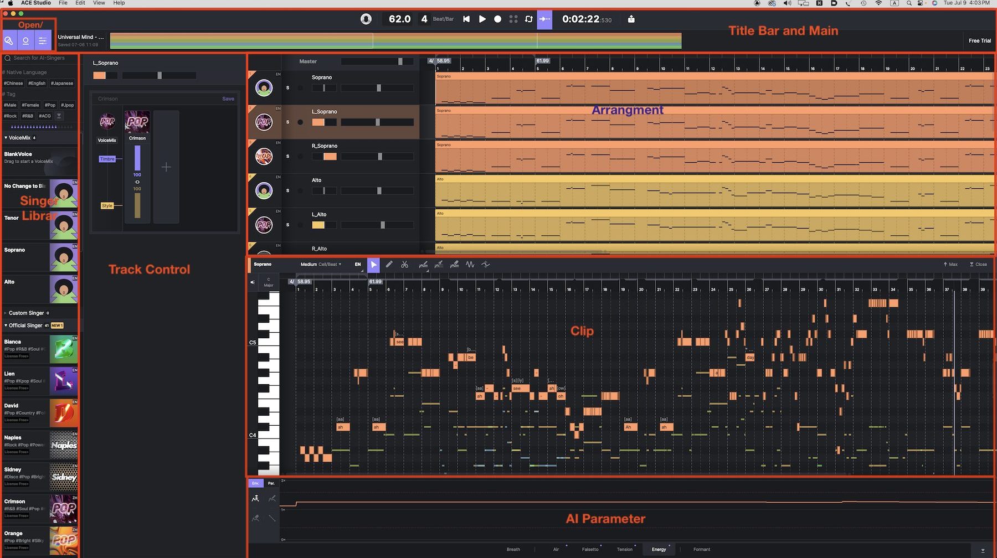Click the Max button in the clip editor

click(x=950, y=264)
